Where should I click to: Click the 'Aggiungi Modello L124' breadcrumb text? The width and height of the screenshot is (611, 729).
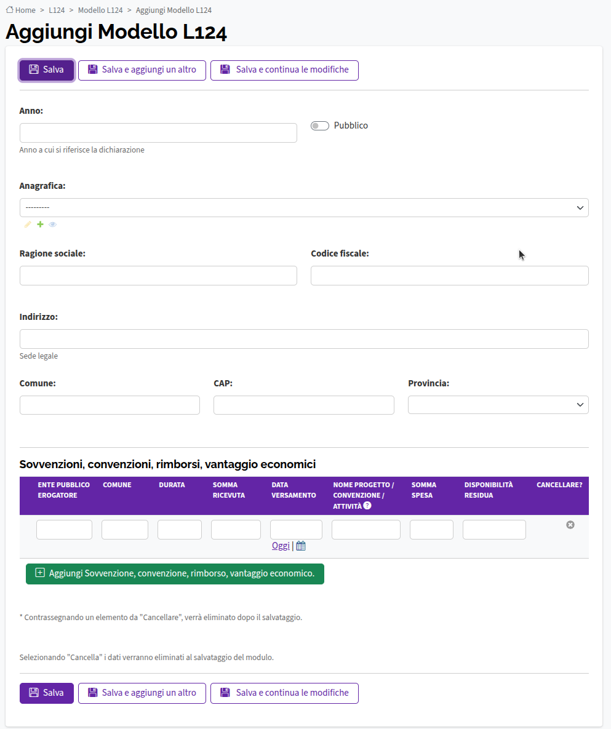click(174, 10)
